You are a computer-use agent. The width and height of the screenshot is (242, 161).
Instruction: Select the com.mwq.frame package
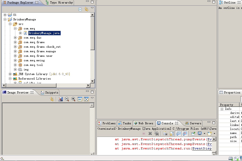tap(34, 42)
